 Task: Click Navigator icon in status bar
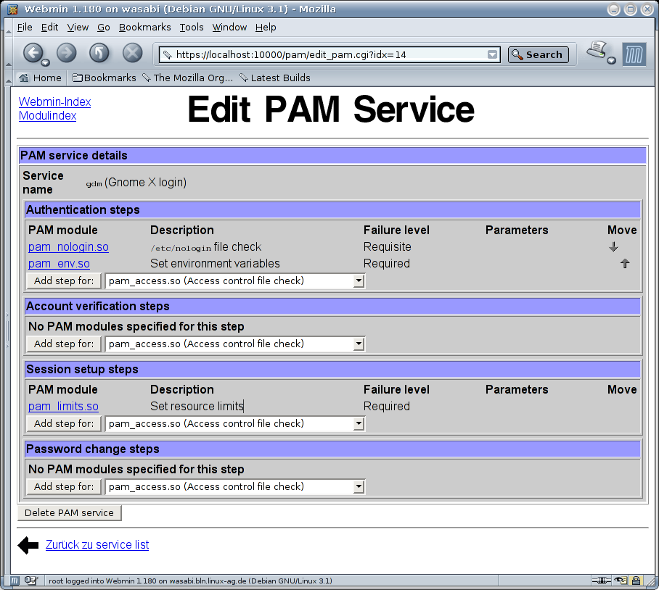(x=15, y=581)
